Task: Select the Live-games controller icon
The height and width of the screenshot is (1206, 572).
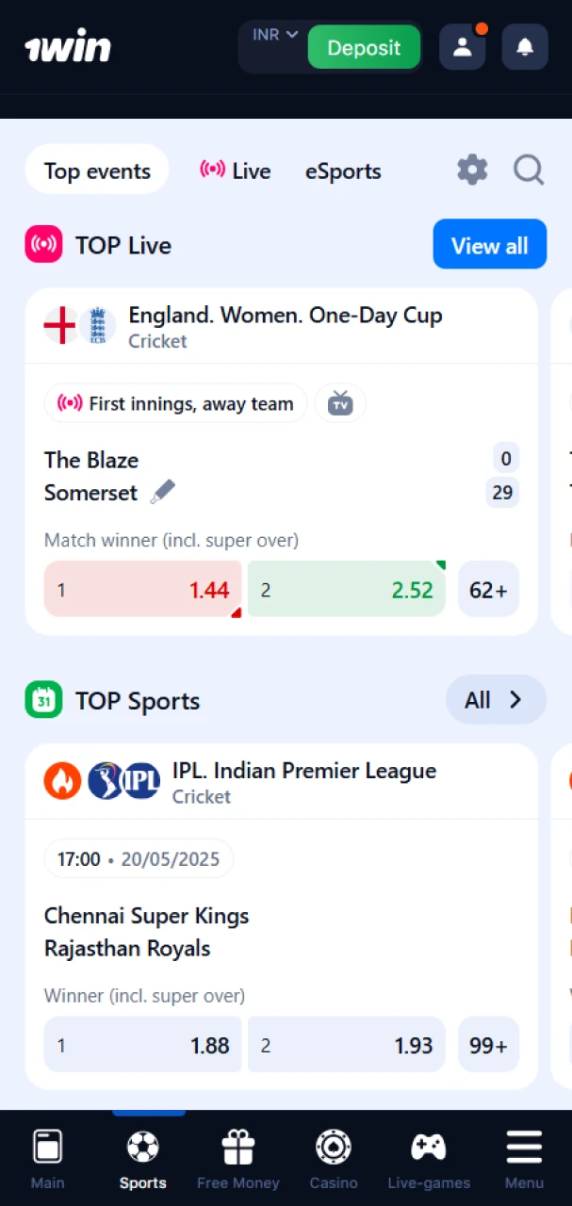Action: [429, 1147]
